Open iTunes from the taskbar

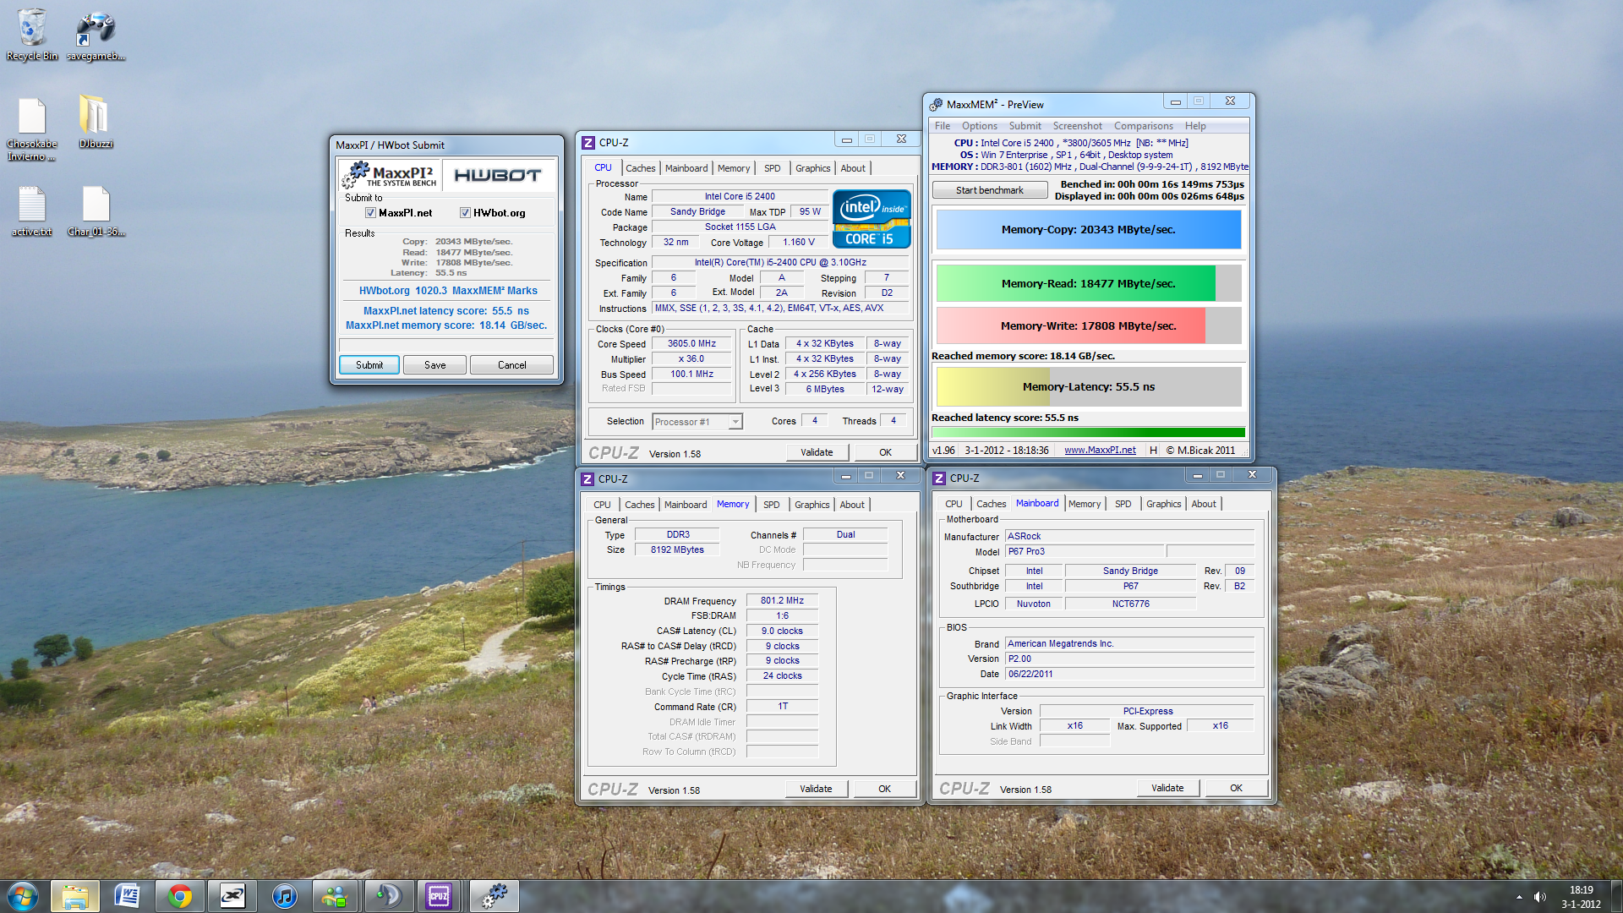(284, 895)
